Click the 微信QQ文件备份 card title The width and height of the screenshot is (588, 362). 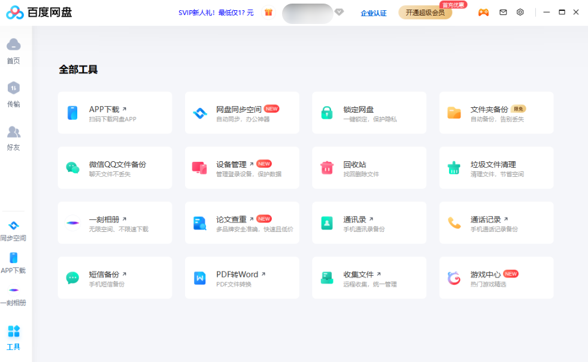pos(117,164)
